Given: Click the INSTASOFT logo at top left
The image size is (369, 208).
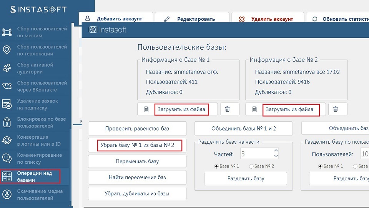Looking at the screenshot, I should [38, 9].
